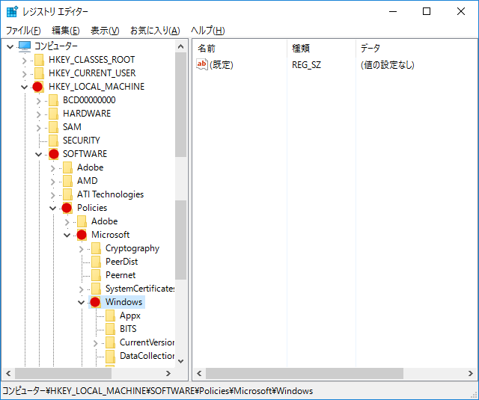
Task: Expand the BCD00000000 key
Action: 38,101
